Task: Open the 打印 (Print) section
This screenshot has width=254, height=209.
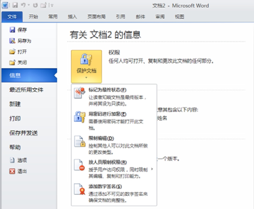Action: (15, 118)
